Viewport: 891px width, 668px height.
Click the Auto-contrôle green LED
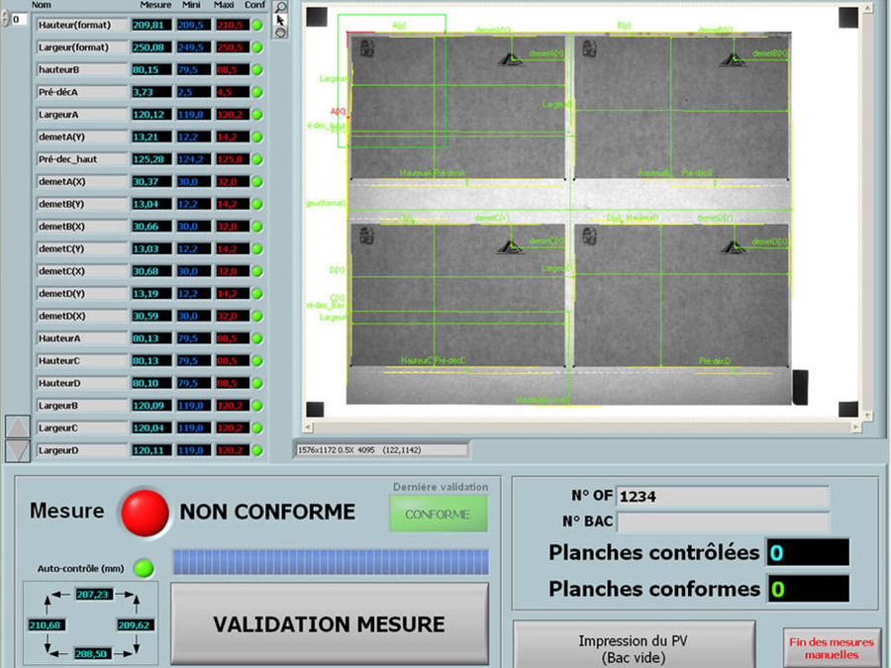pyautogui.click(x=145, y=568)
